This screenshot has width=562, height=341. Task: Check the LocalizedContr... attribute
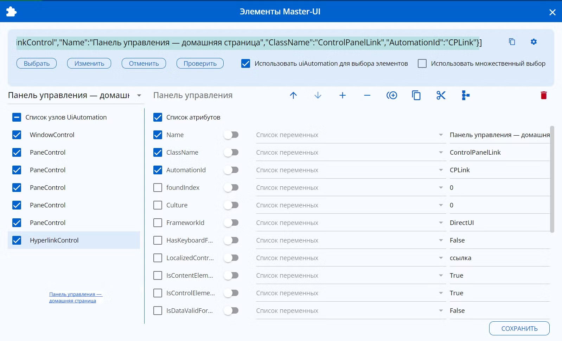point(158,258)
